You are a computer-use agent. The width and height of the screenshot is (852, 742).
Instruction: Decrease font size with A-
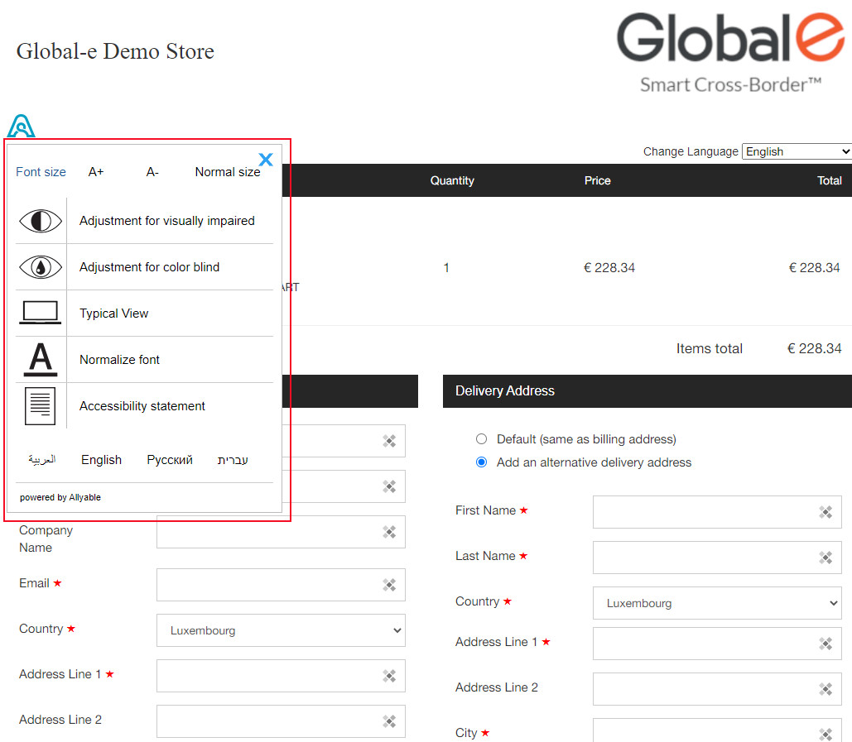point(152,172)
